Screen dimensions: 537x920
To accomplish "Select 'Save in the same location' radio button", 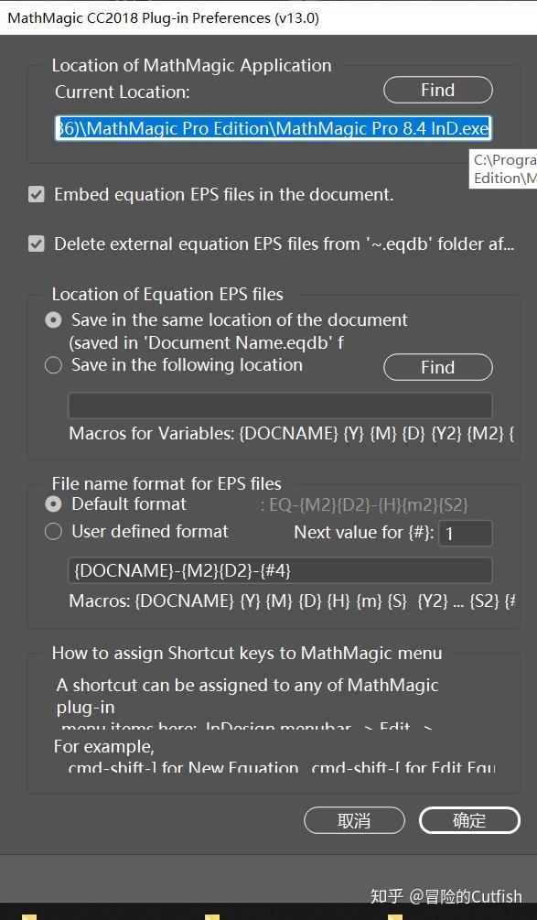I will (x=52, y=319).
